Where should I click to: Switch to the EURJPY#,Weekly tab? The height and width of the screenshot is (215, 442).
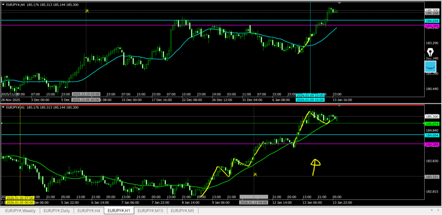click(20, 211)
